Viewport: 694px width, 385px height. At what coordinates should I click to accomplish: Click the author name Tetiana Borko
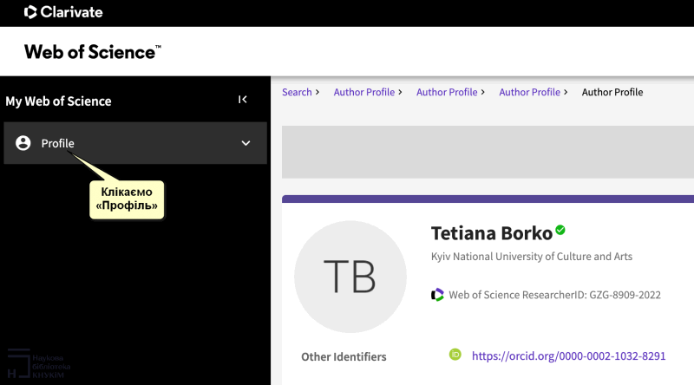pyautogui.click(x=491, y=233)
